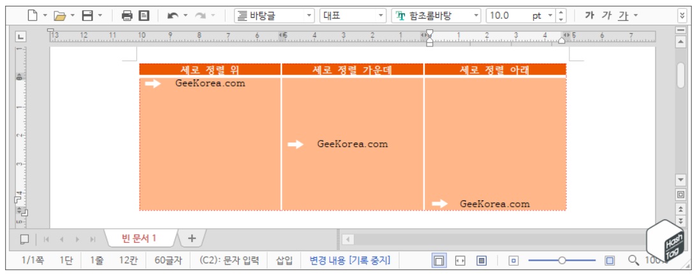Toggle 삽입 insert mode in status bar
The image size is (695, 274).
[284, 261]
